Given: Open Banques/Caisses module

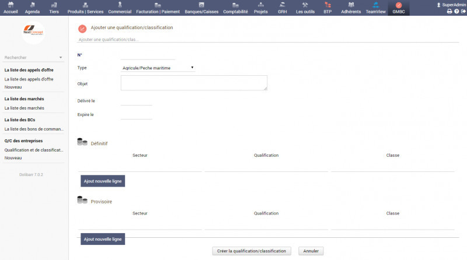Looking at the screenshot, I should (x=201, y=8).
